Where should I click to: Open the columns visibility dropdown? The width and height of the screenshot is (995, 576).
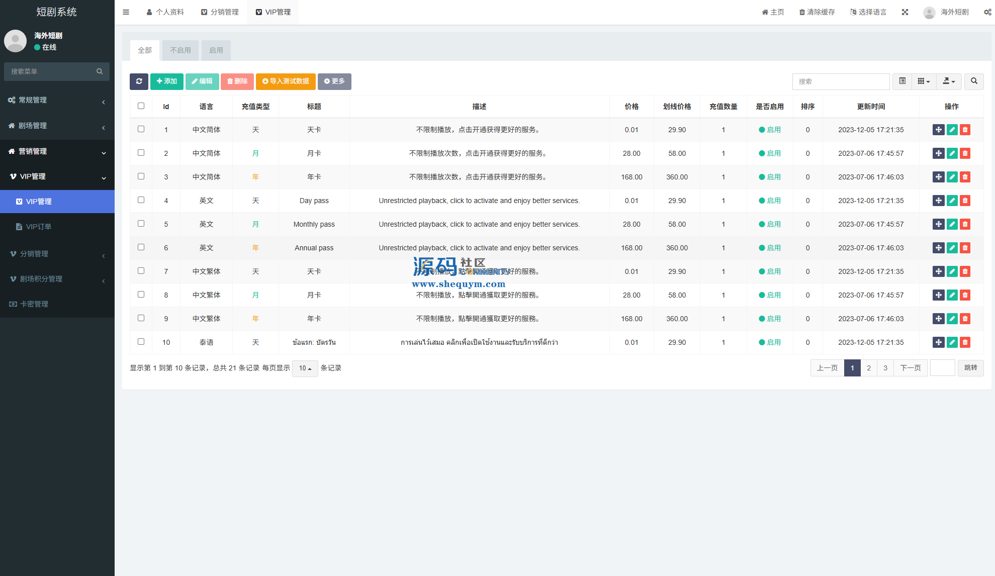coord(924,81)
